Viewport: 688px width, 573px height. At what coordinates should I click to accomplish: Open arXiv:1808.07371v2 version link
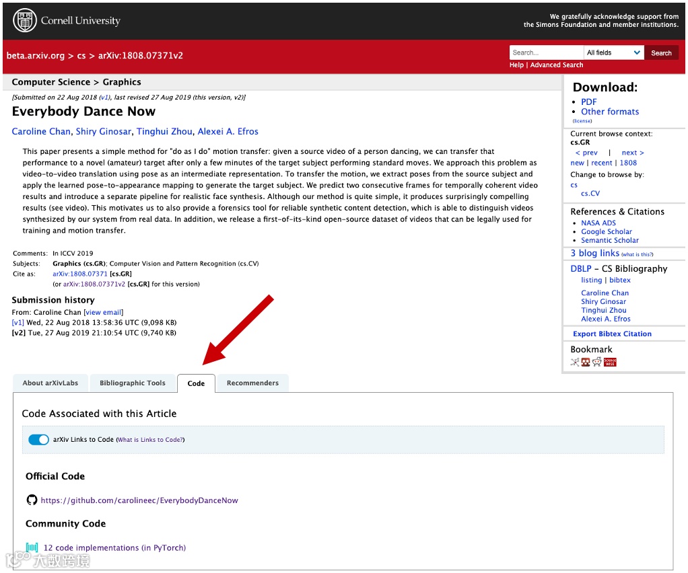point(94,284)
